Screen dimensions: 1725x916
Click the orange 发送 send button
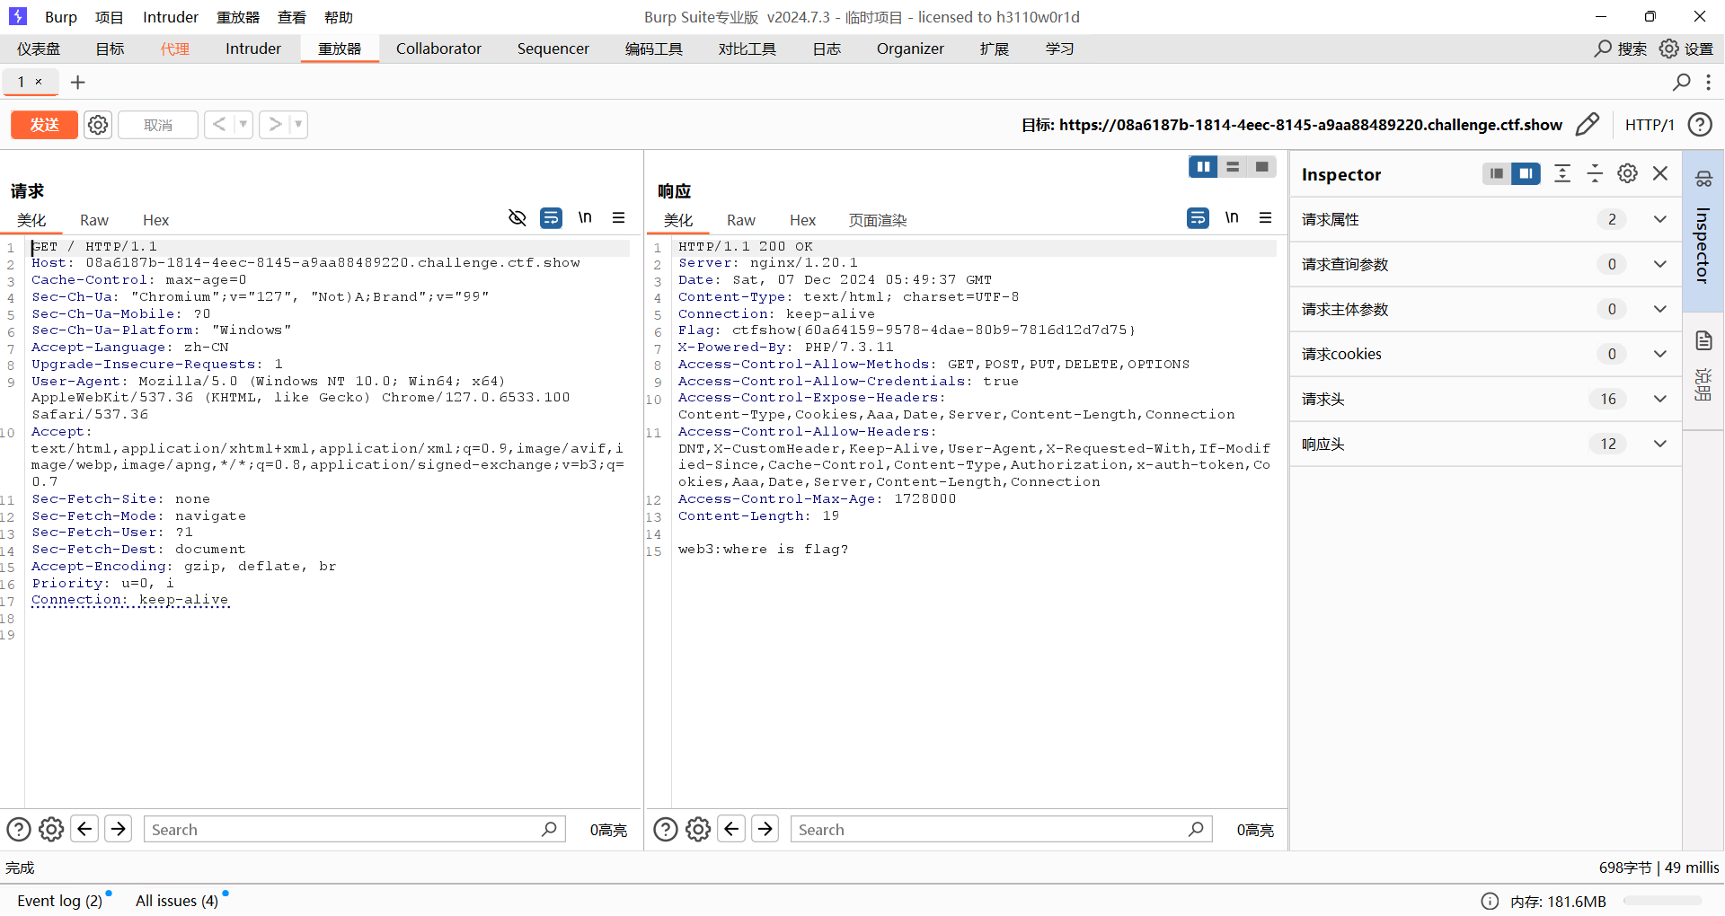click(x=44, y=125)
